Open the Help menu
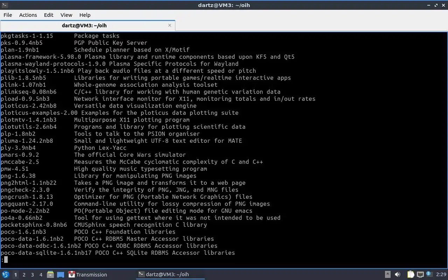Viewport: 448px width, 280px height. (x=85, y=15)
